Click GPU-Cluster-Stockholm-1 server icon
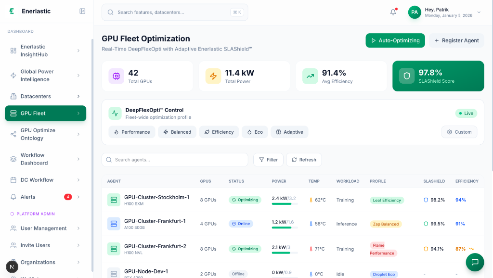The image size is (493, 278). [114, 200]
